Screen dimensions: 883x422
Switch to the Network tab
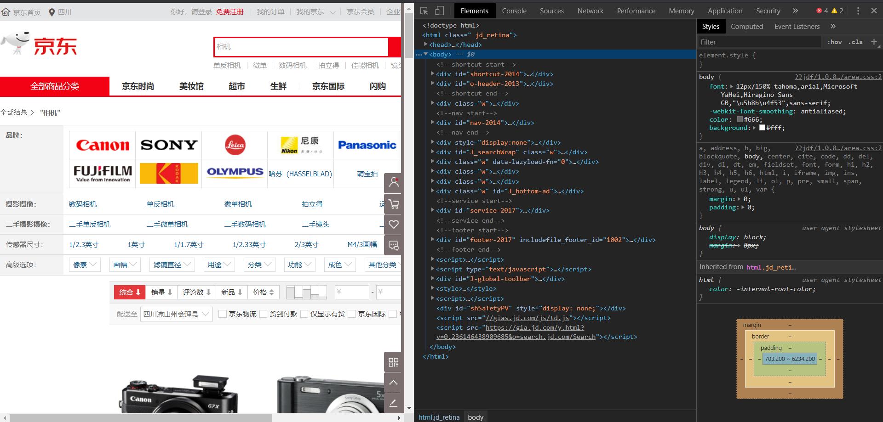pos(591,11)
